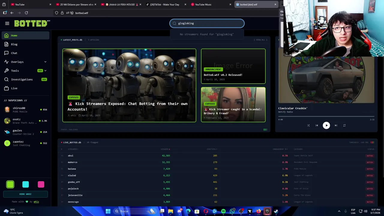Expand the Tools submenu
The image size is (384, 216).
(25, 70)
